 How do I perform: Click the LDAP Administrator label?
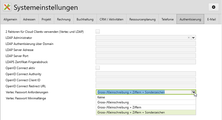(19, 38)
